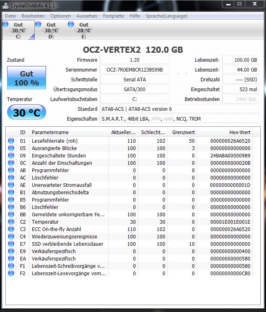Click status icon of Abnutzungsbereichsdelta row

(x=11, y=192)
